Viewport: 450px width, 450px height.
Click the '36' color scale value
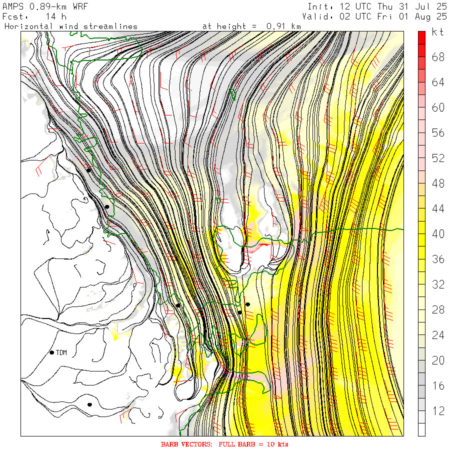[438, 259]
